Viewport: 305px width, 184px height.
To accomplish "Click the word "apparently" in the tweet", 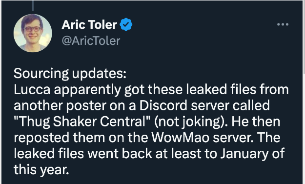I will 87,90.
